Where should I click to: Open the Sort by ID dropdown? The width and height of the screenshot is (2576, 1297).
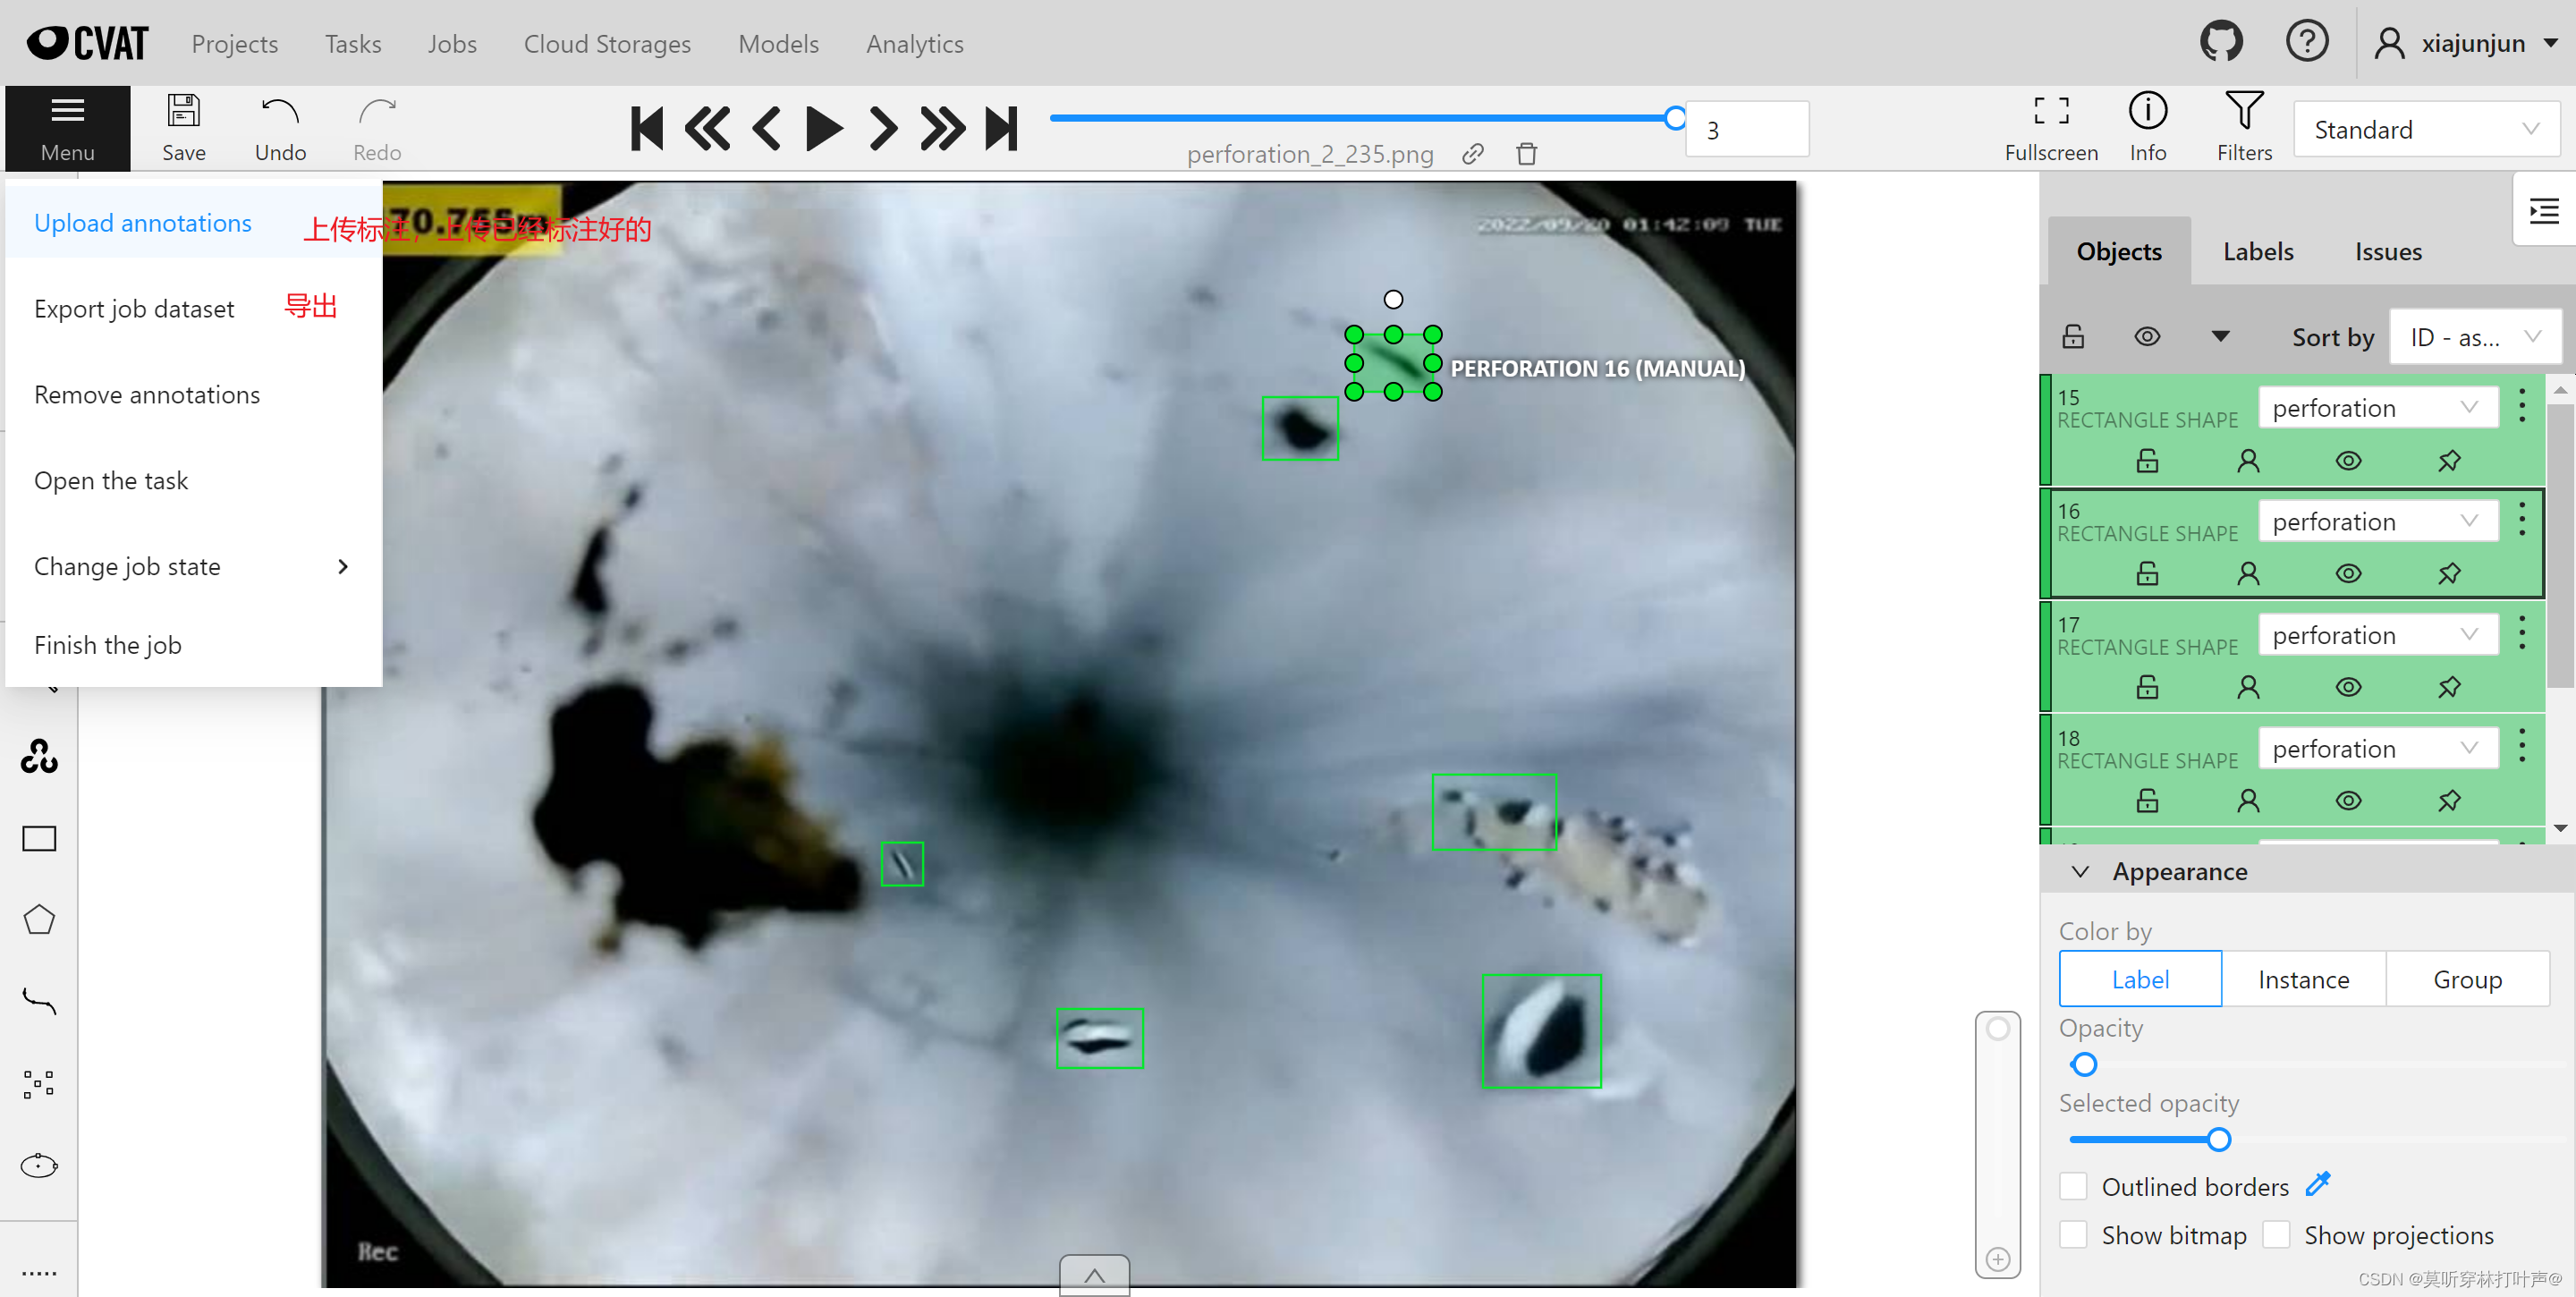point(2474,337)
